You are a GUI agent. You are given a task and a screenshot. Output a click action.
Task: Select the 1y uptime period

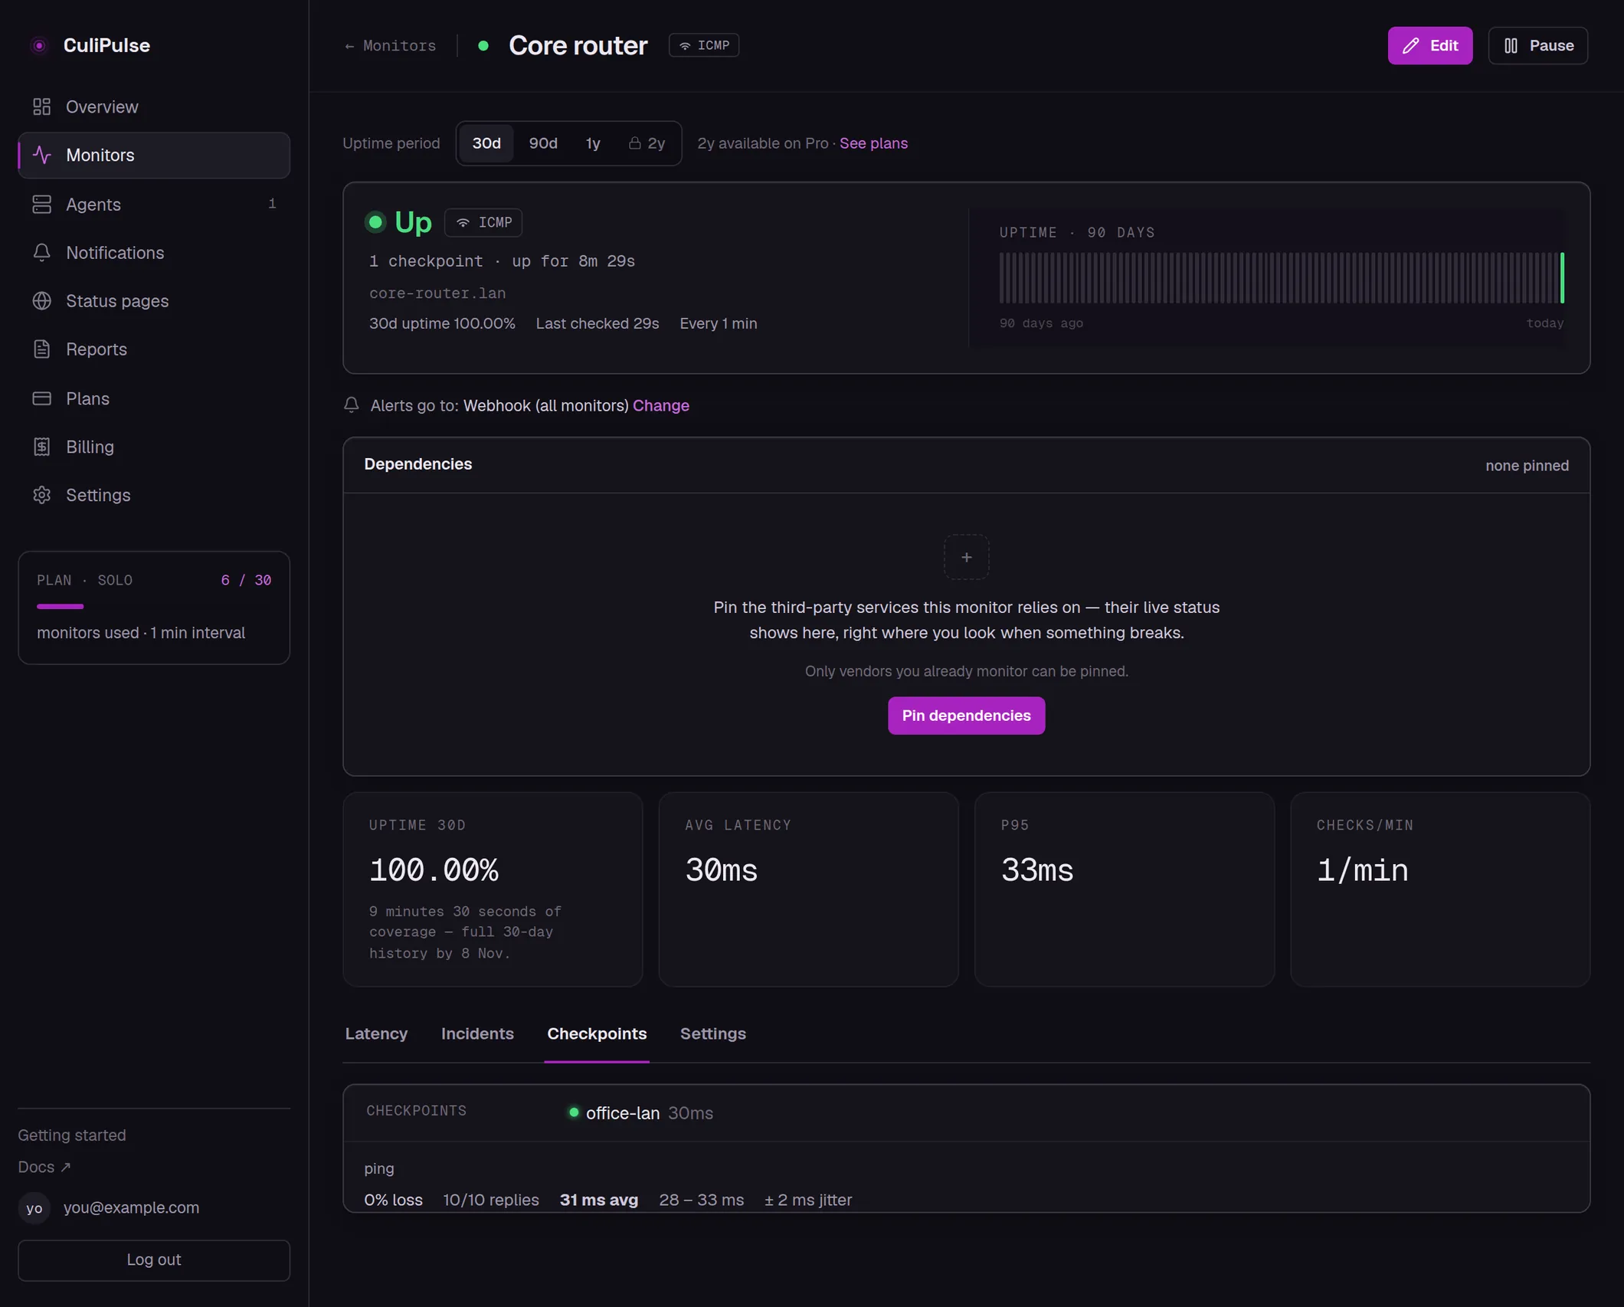coord(593,143)
